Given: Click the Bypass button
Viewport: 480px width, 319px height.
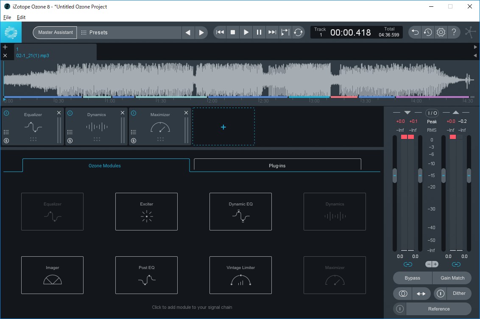Looking at the screenshot, I should [x=412, y=278].
